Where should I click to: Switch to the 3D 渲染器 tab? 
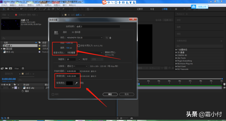(76, 32)
